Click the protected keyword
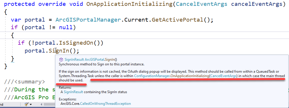289x108 pixels. pyautogui.click(x=19, y=4)
